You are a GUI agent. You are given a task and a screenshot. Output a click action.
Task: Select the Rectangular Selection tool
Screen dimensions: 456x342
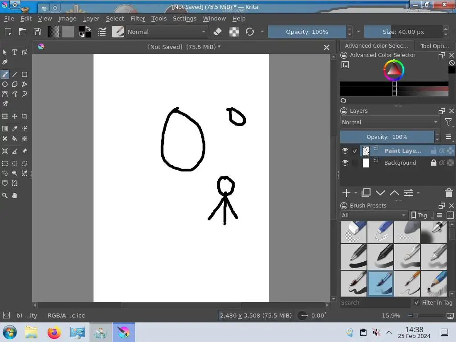(x=5, y=163)
